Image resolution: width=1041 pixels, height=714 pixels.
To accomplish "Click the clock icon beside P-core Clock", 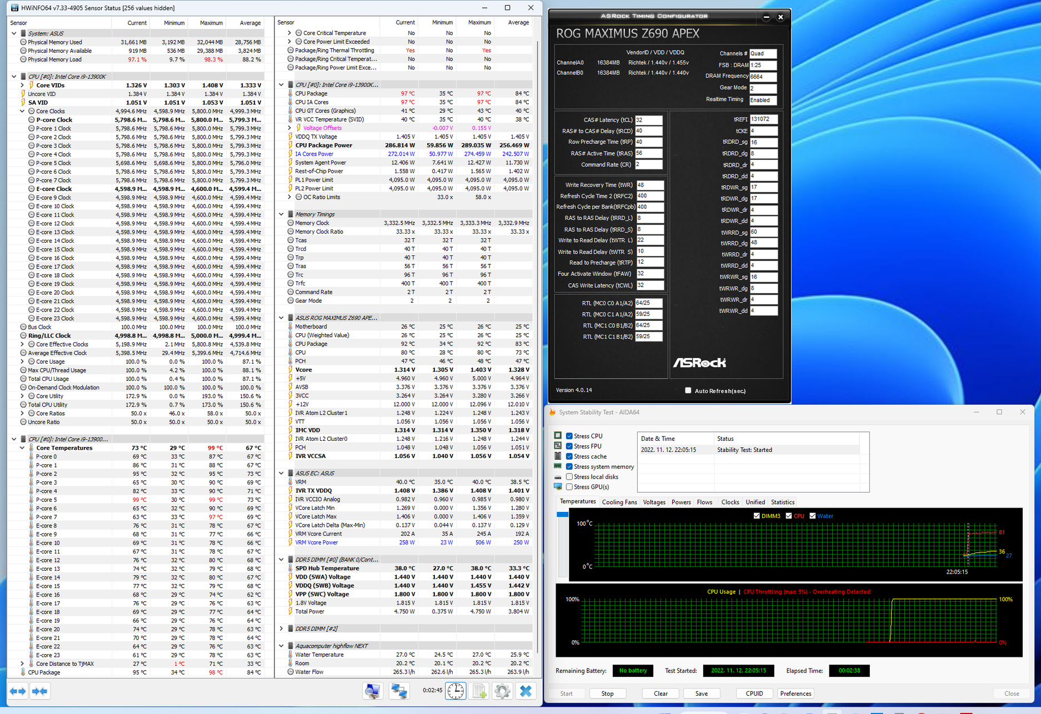I will (31, 119).
